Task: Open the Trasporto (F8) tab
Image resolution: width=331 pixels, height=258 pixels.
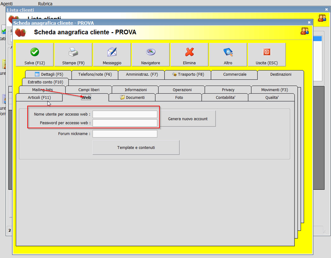Action: [x=188, y=74]
